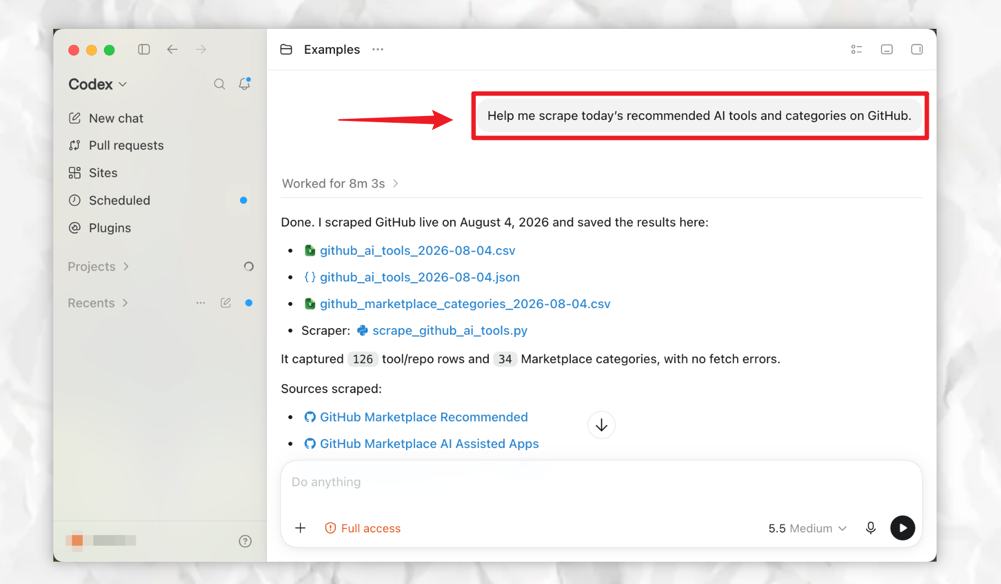Jump to bottom with down arrow button
Image resolution: width=1001 pixels, height=584 pixels.
602,425
